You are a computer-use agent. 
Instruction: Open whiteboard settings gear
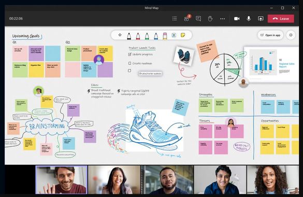click(291, 35)
